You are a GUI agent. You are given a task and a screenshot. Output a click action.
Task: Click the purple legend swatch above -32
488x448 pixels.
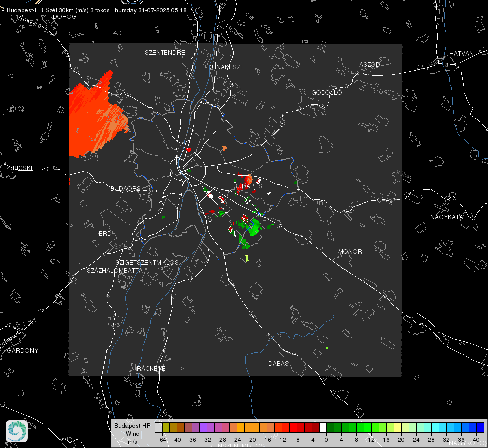203,428
